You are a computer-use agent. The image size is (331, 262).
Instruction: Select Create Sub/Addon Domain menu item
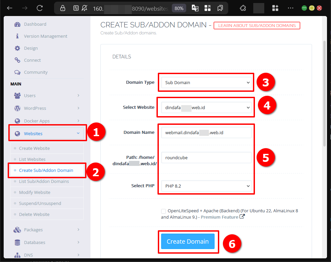(46, 170)
